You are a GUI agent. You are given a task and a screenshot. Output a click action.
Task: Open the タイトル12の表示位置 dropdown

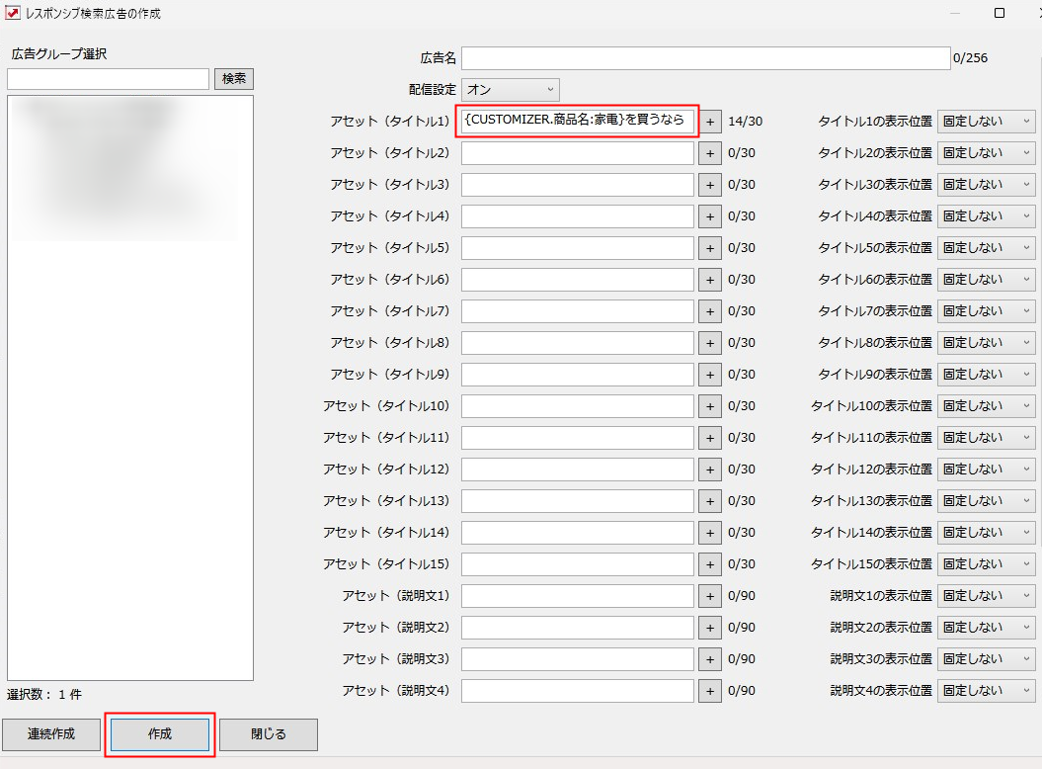click(x=986, y=470)
